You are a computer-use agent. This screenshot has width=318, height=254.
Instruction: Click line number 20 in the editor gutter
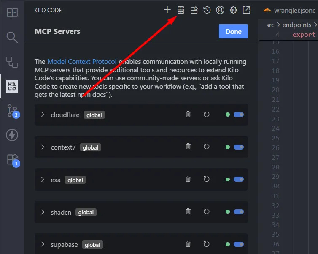tap(275, 90)
